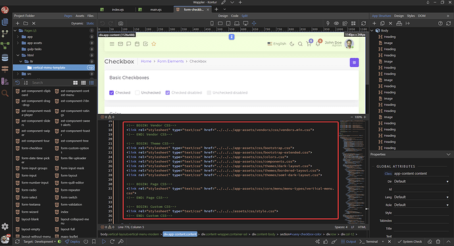
Task: Undo the last editor action
Action: 103,23
